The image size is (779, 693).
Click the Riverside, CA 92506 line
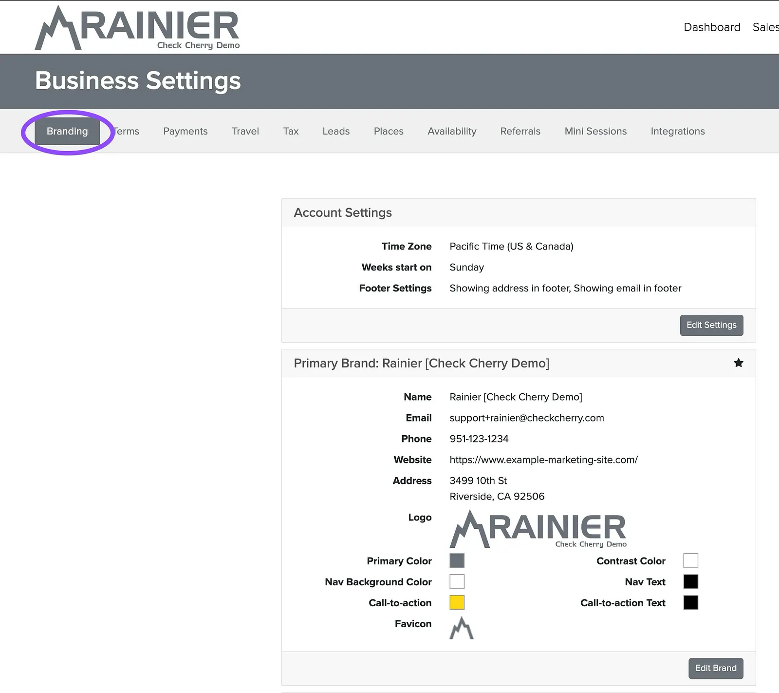pyautogui.click(x=497, y=497)
